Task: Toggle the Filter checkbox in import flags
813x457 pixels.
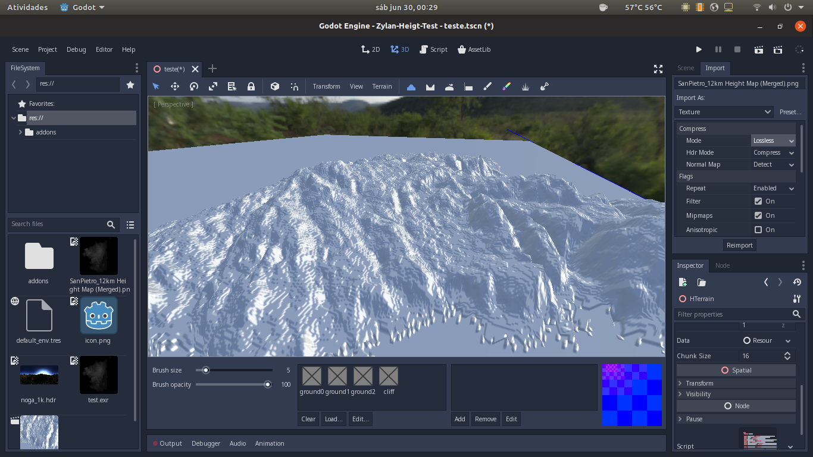Action: (758, 201)
